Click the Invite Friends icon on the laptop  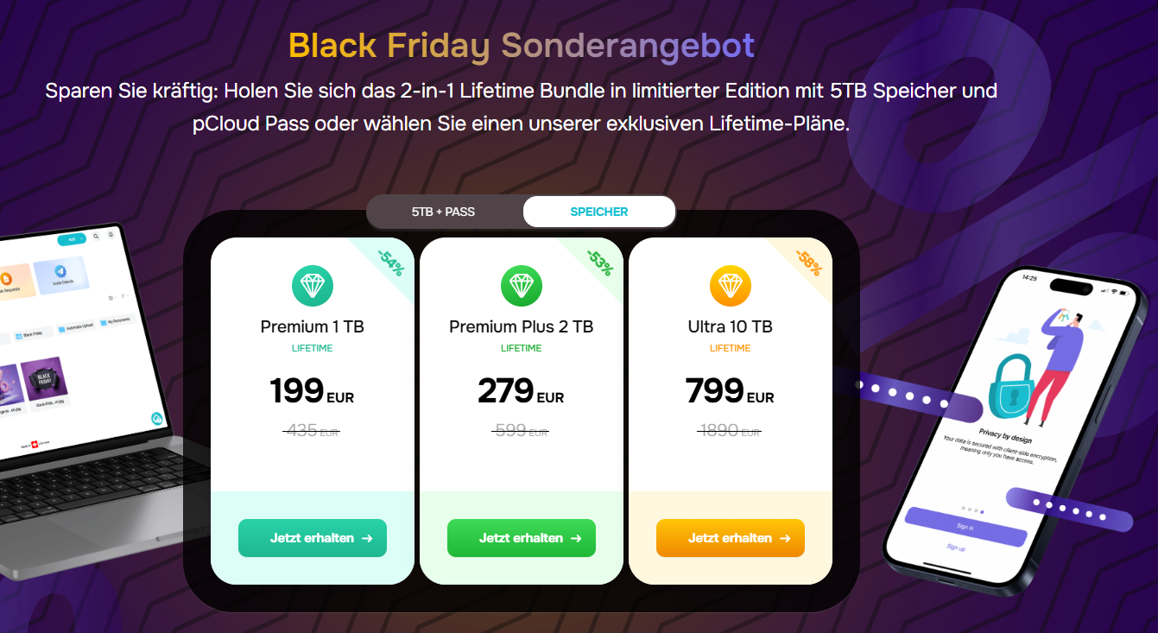[61, 272]
